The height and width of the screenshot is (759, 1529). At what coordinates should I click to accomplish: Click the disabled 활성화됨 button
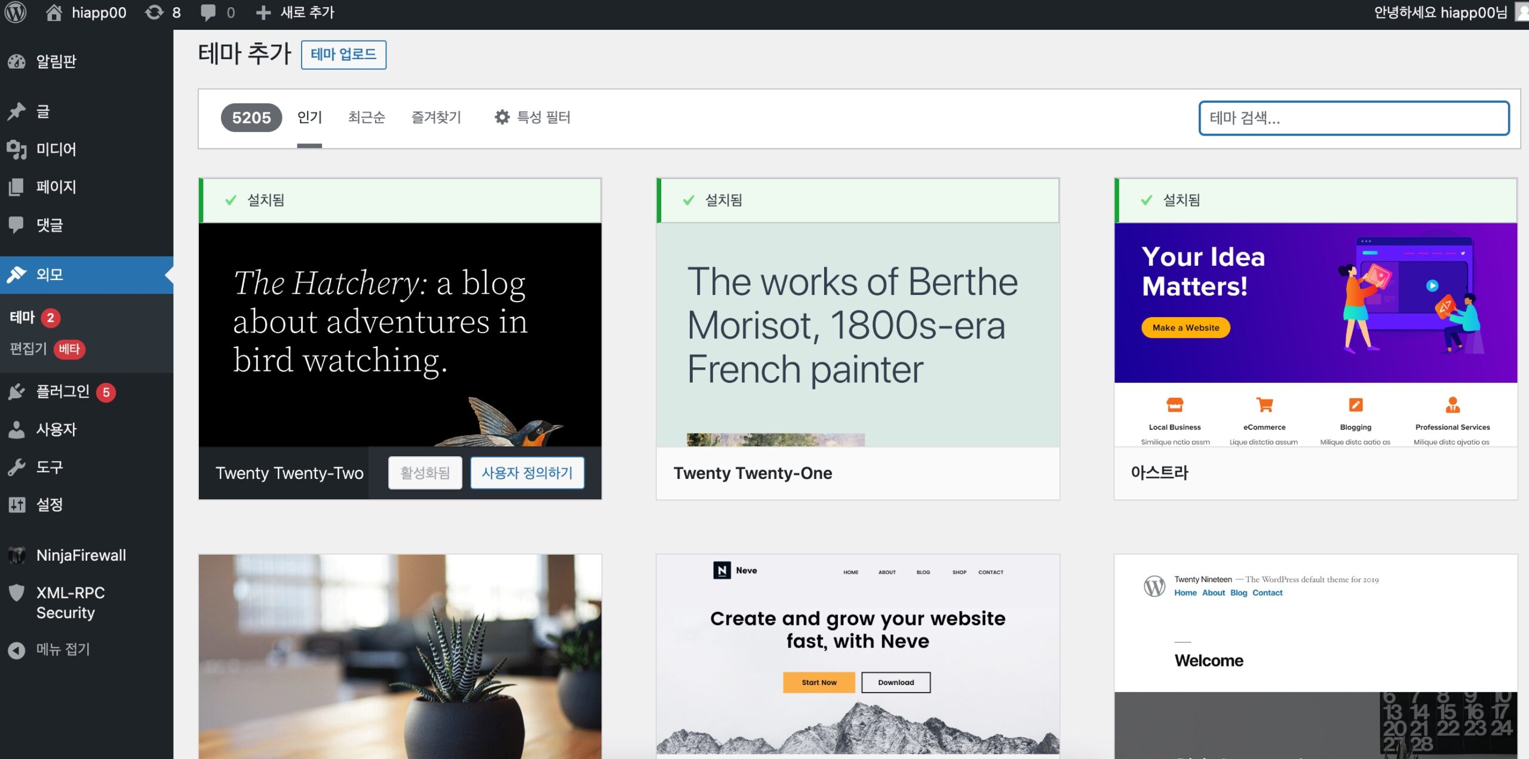425,473
